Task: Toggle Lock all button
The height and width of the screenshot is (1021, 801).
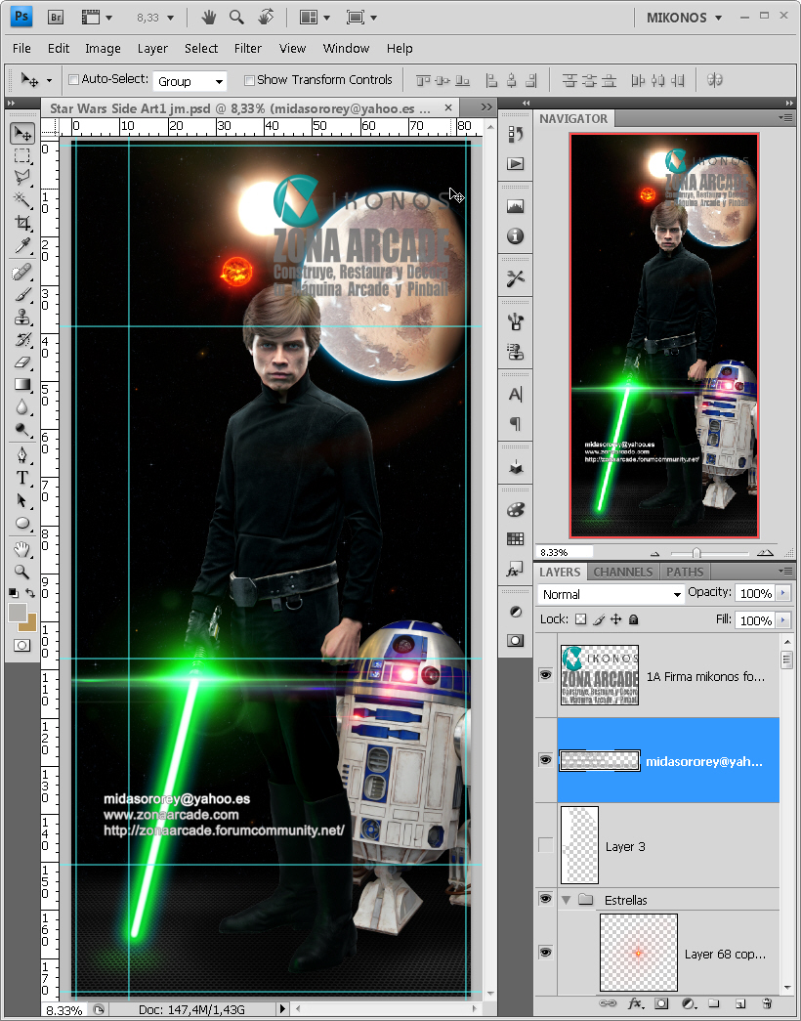Action: tap(634, 619)
